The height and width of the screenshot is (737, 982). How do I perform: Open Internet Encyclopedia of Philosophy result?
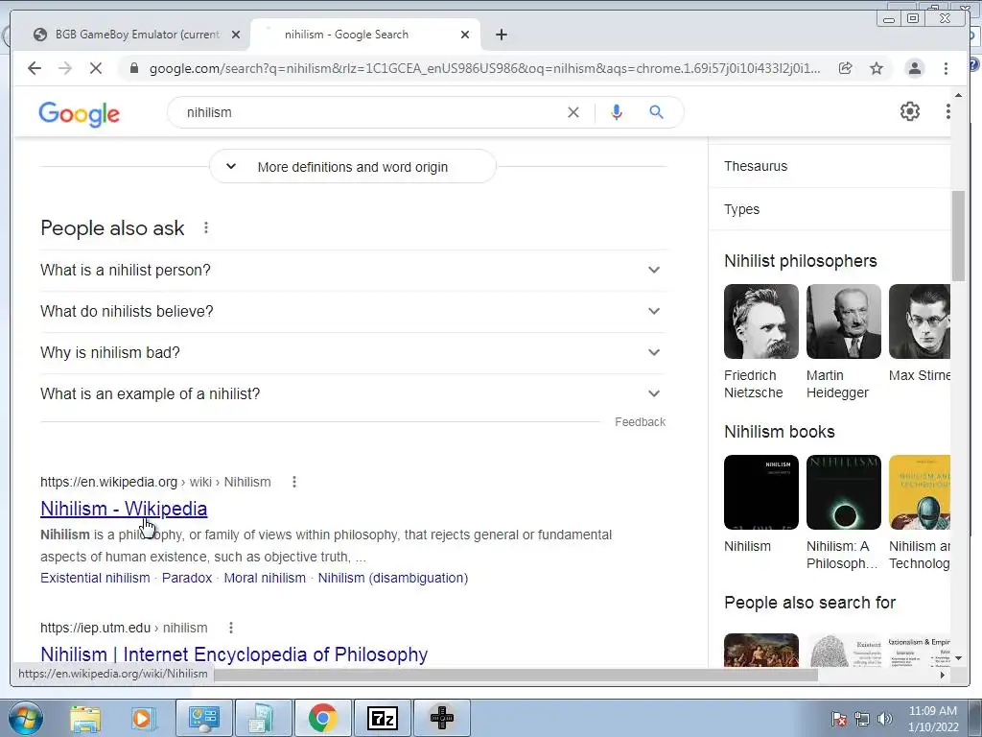click(234, 654)
